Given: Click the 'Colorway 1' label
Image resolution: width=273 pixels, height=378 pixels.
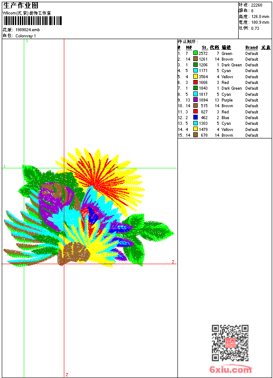Looking at the screenshot, I should [x=26, y=36].
